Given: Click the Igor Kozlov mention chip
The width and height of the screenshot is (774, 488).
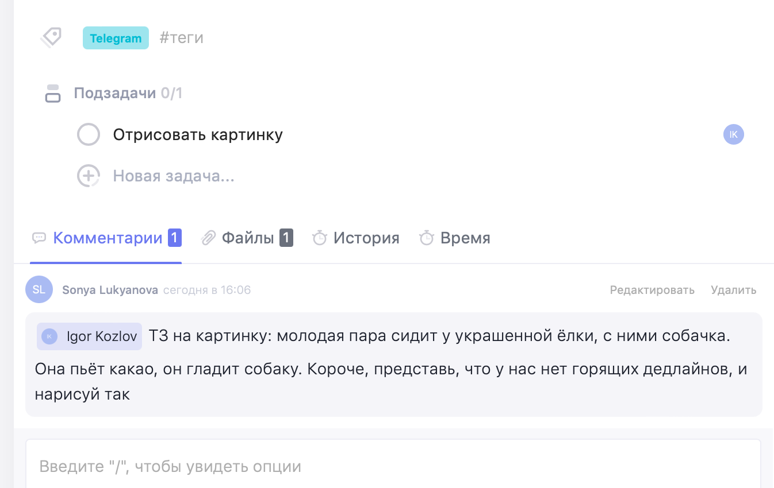Looking at the screenshot, I should tap(90, 336).
